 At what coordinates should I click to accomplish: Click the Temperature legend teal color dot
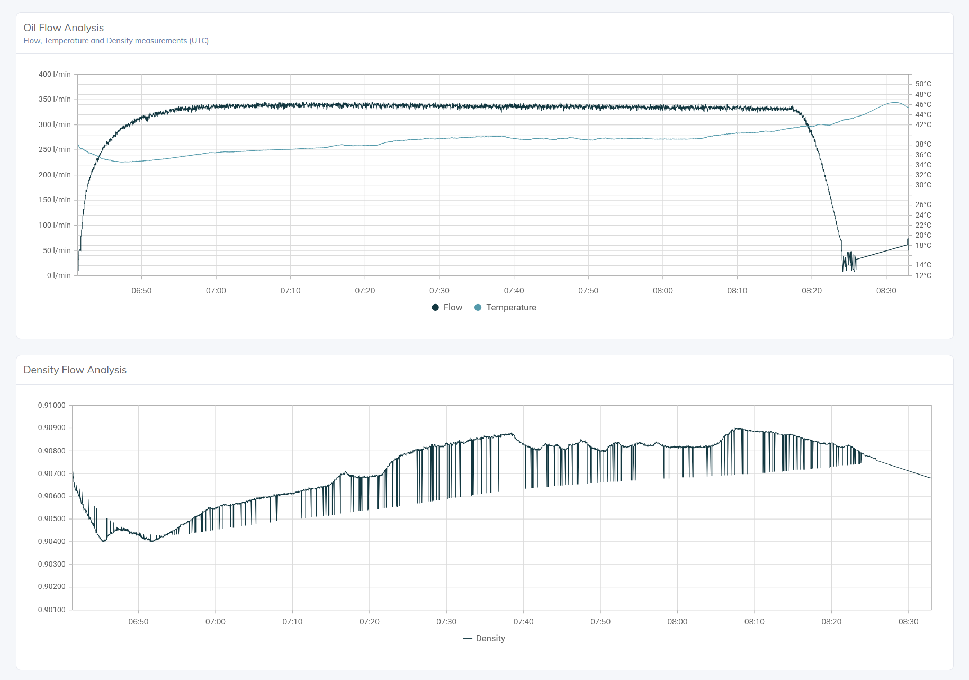pos(478,308)
